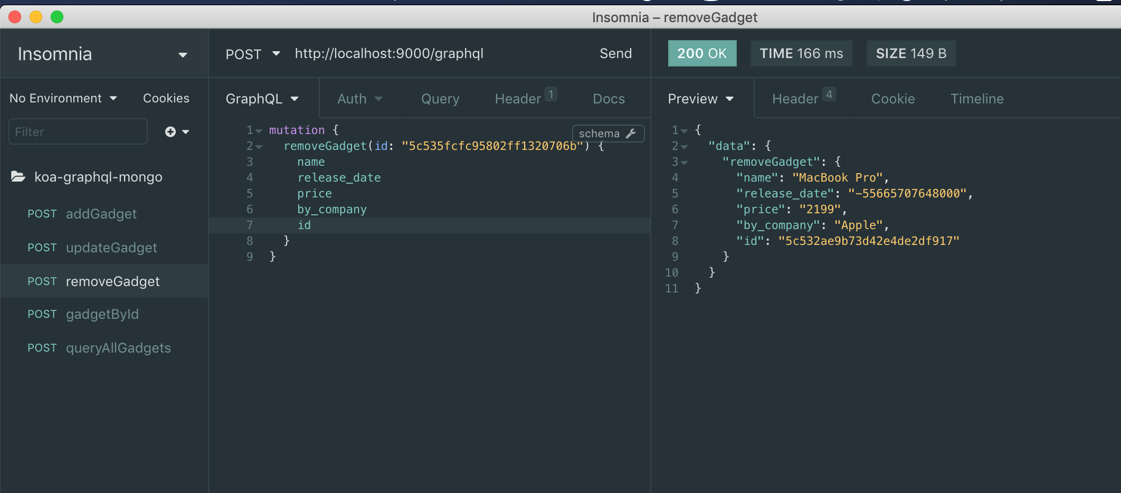The width and height of the screenshot is (1121, 493).
Task: Click the schema wrench button
Action: tap(608, 134)
